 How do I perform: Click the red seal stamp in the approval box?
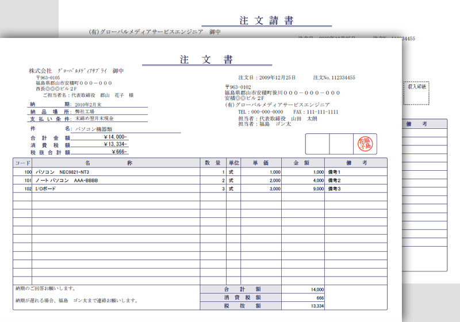click(x=365, y=144)
